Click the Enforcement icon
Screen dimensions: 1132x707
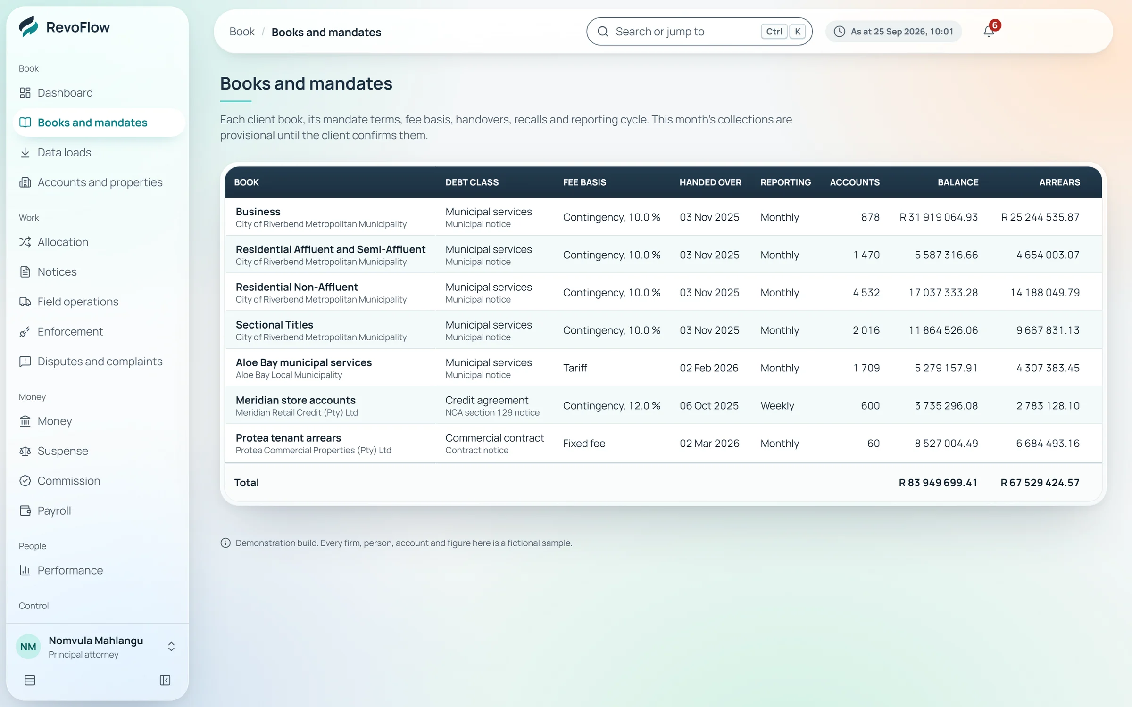coord(25,331)
